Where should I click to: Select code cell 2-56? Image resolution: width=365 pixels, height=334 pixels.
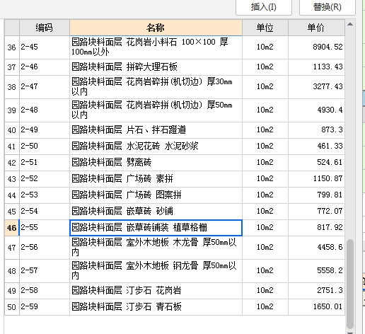(x=45, y=248)
